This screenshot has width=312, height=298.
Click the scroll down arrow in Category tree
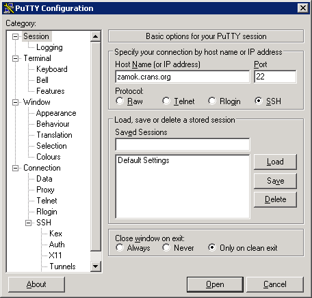(96, 266)
